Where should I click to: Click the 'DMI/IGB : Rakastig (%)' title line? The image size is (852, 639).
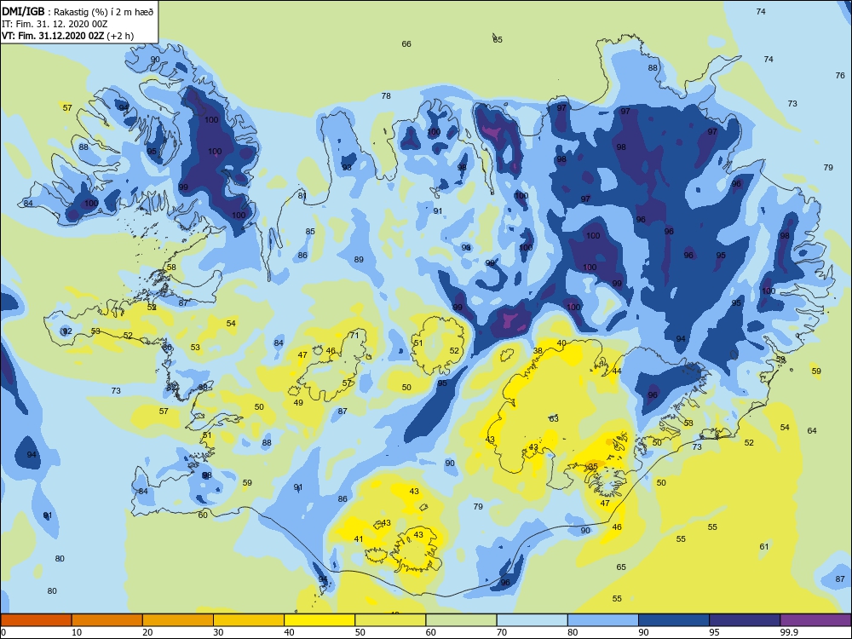[78, 12]
